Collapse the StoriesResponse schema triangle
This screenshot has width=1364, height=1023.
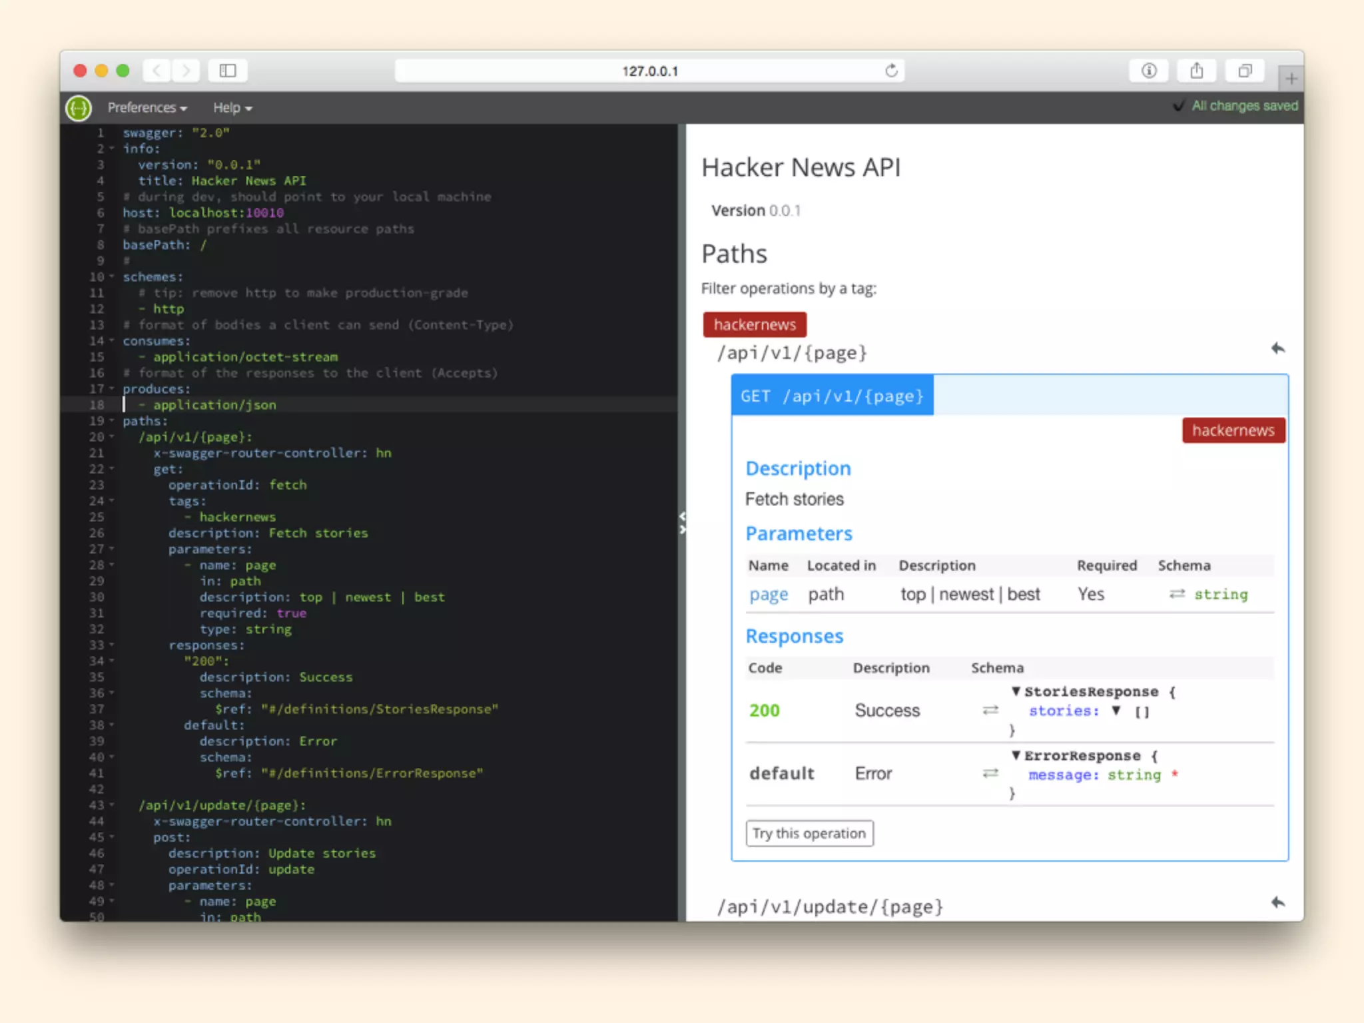[x=1016, y=691]
